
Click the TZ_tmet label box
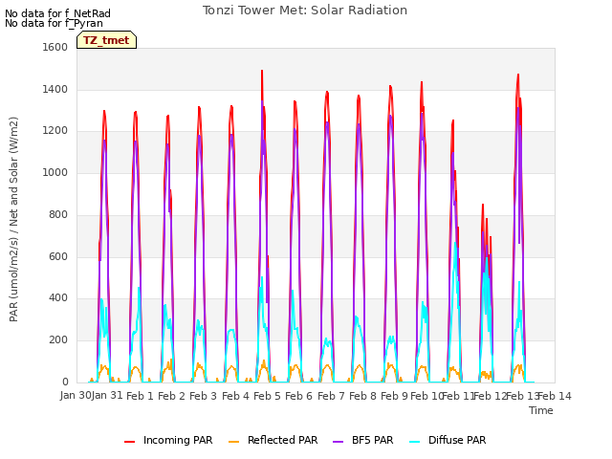click(106, 40)
